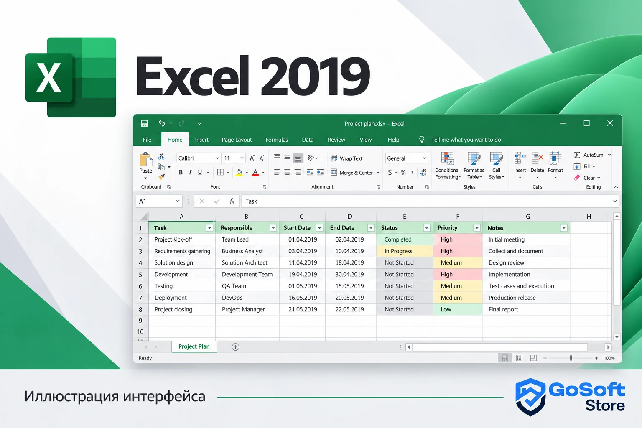
Task: Switch to the Formulas ribbon tab
Action: point(277,140)
